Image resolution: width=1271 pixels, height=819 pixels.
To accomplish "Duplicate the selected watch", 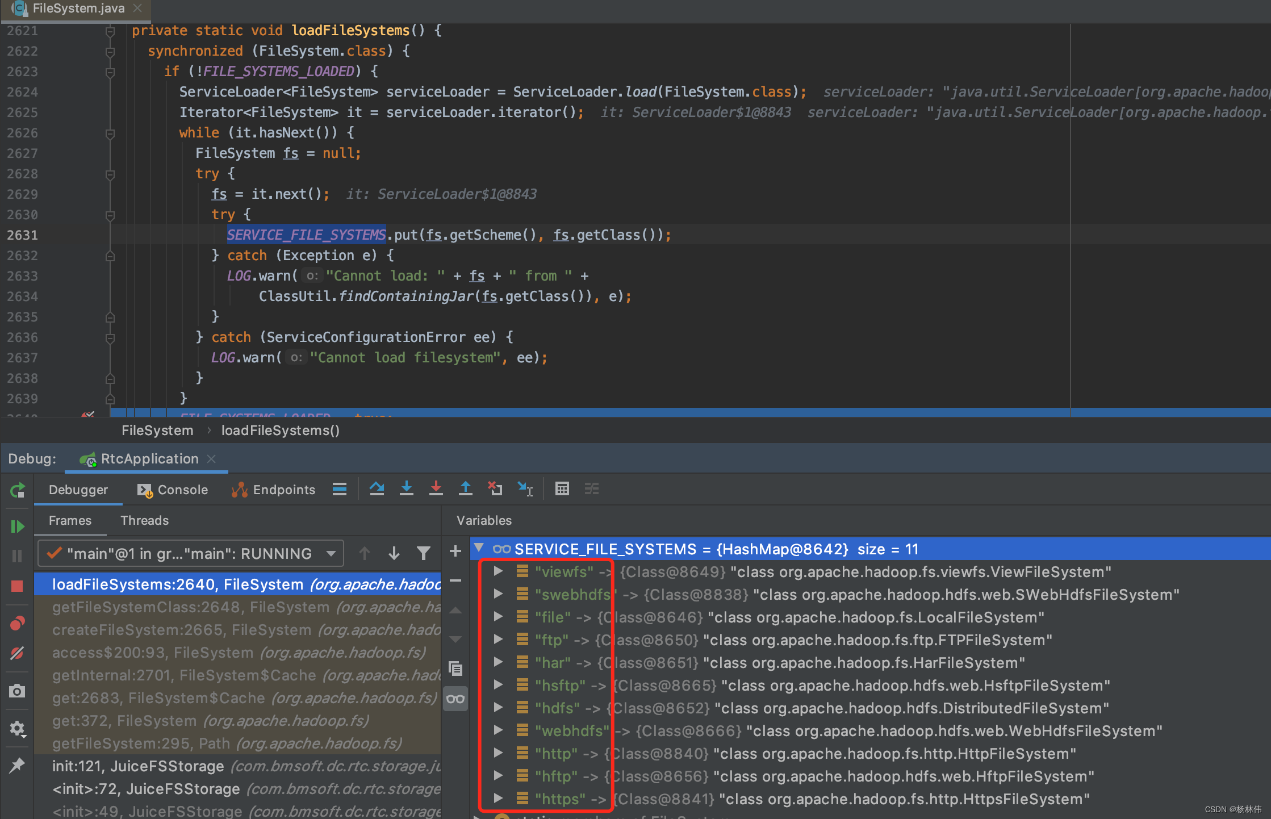I will (x=455, y=669).
